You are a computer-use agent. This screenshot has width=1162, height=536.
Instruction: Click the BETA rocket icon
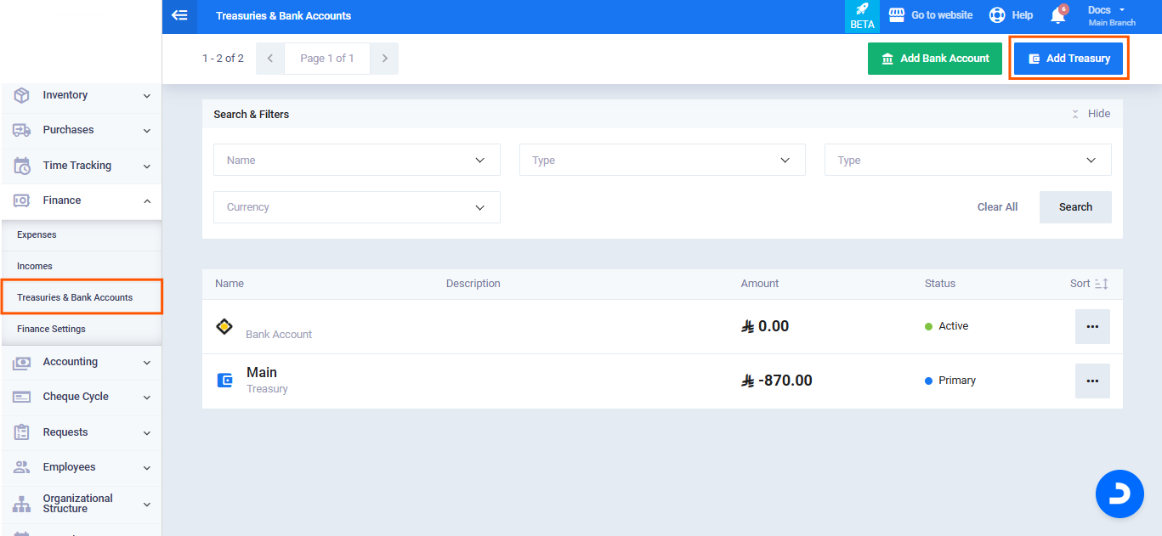click(x=862, y=15)
